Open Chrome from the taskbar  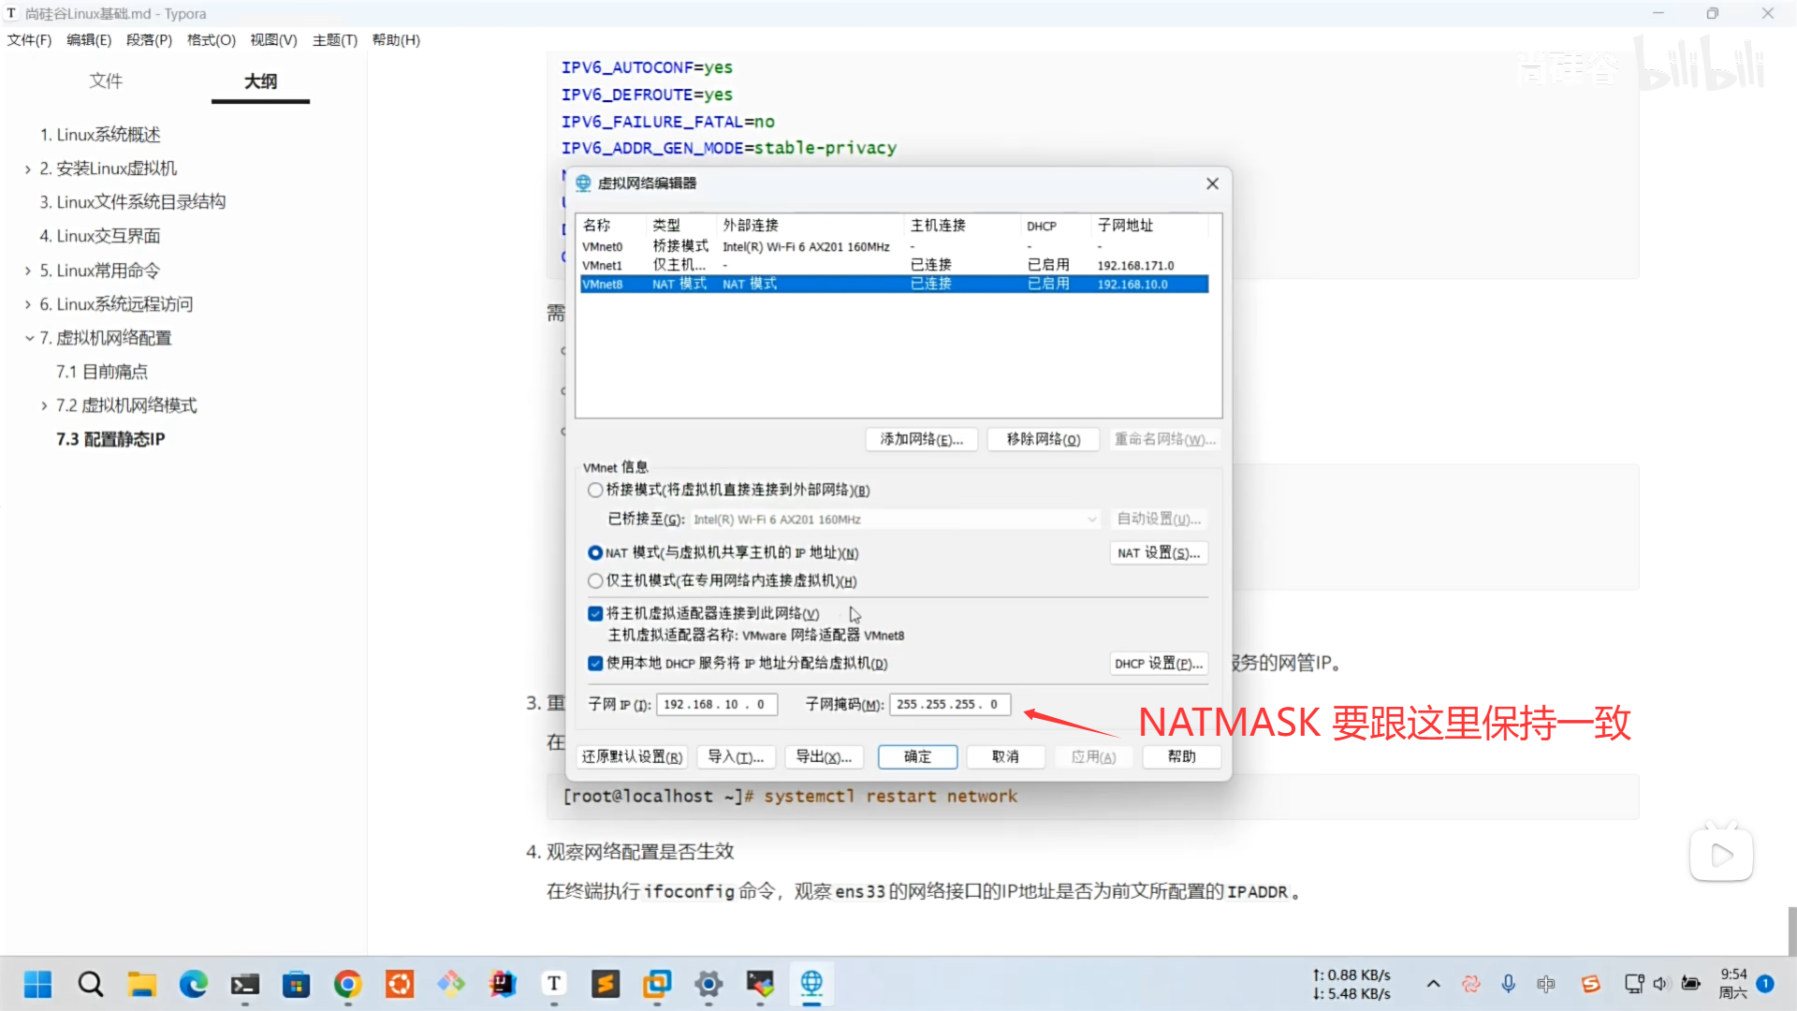pyautogui.click(x=347, y=984)
